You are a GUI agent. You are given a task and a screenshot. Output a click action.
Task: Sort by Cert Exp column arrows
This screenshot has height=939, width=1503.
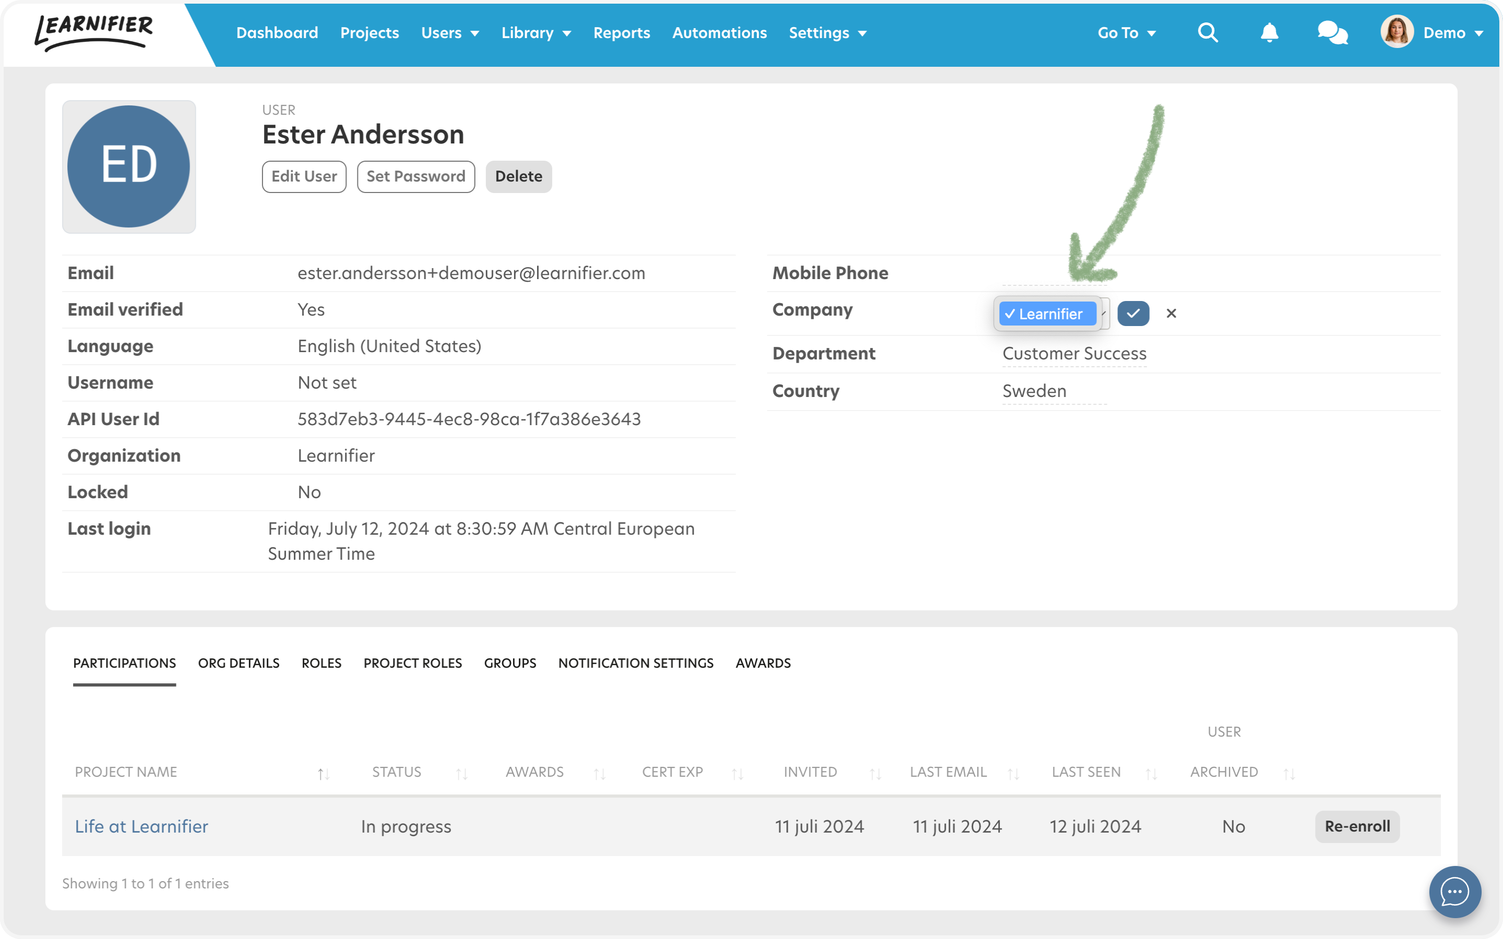coord(737,773)
